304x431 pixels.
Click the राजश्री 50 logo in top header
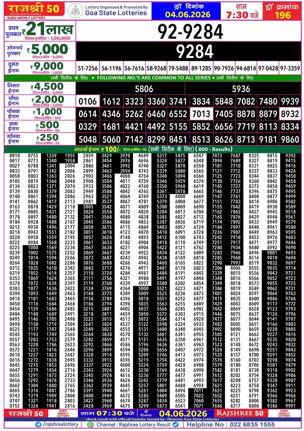click(x=34, y=9)
